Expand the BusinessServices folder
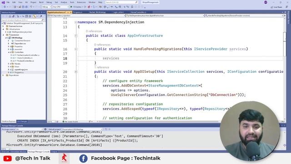 pos(3,26)
